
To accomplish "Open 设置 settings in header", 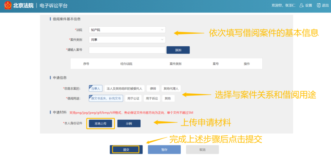I will tap(306, 6).
